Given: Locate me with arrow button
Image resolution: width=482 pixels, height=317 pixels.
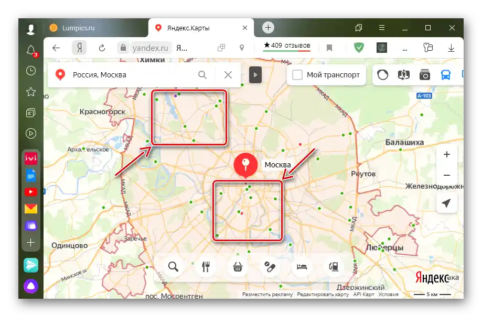Looking at the screenshot, I should pyautogui.click(x=447, y=203).
